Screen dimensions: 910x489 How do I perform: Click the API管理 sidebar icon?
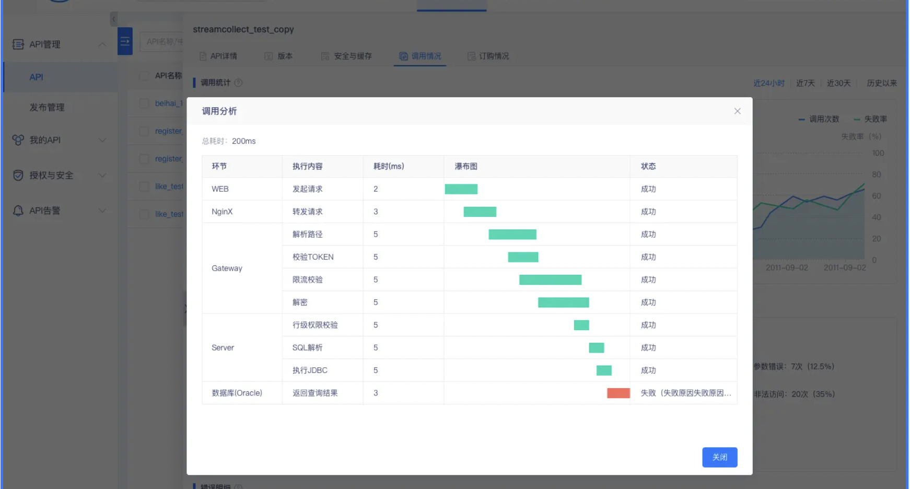point(18,44)
